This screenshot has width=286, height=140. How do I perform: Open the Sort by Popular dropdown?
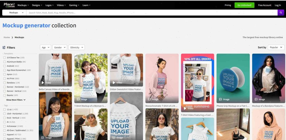point(276,47)
